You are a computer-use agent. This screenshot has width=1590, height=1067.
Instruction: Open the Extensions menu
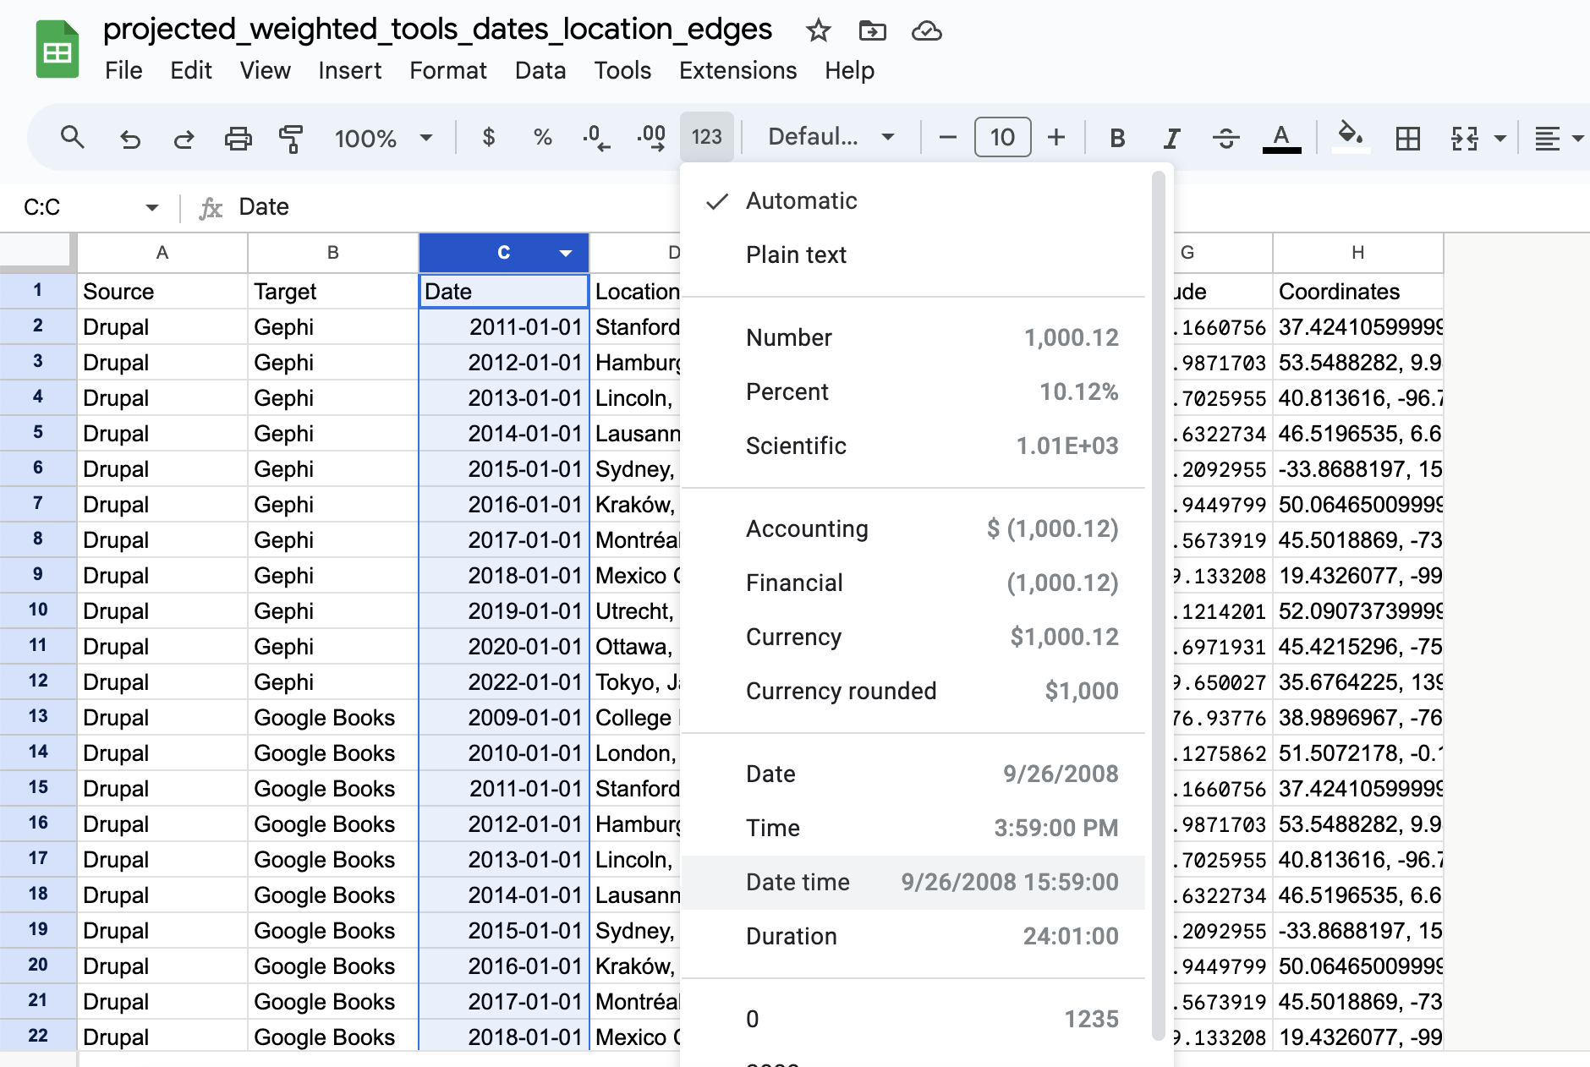tap(737, 70)
